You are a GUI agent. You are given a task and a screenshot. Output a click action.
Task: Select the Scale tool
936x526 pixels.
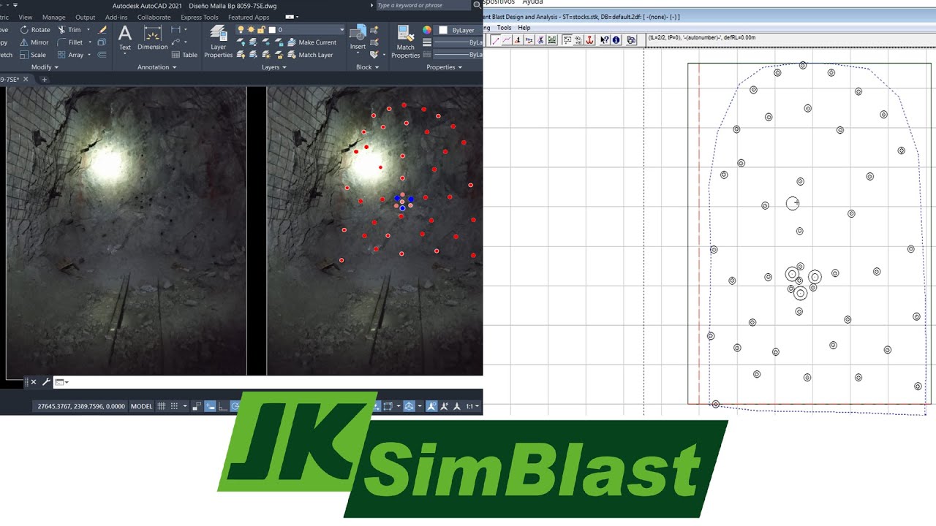(32, 55)
